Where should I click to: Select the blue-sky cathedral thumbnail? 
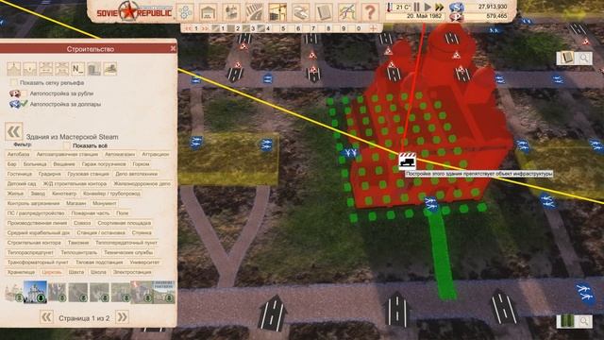(x=35, y=292)
